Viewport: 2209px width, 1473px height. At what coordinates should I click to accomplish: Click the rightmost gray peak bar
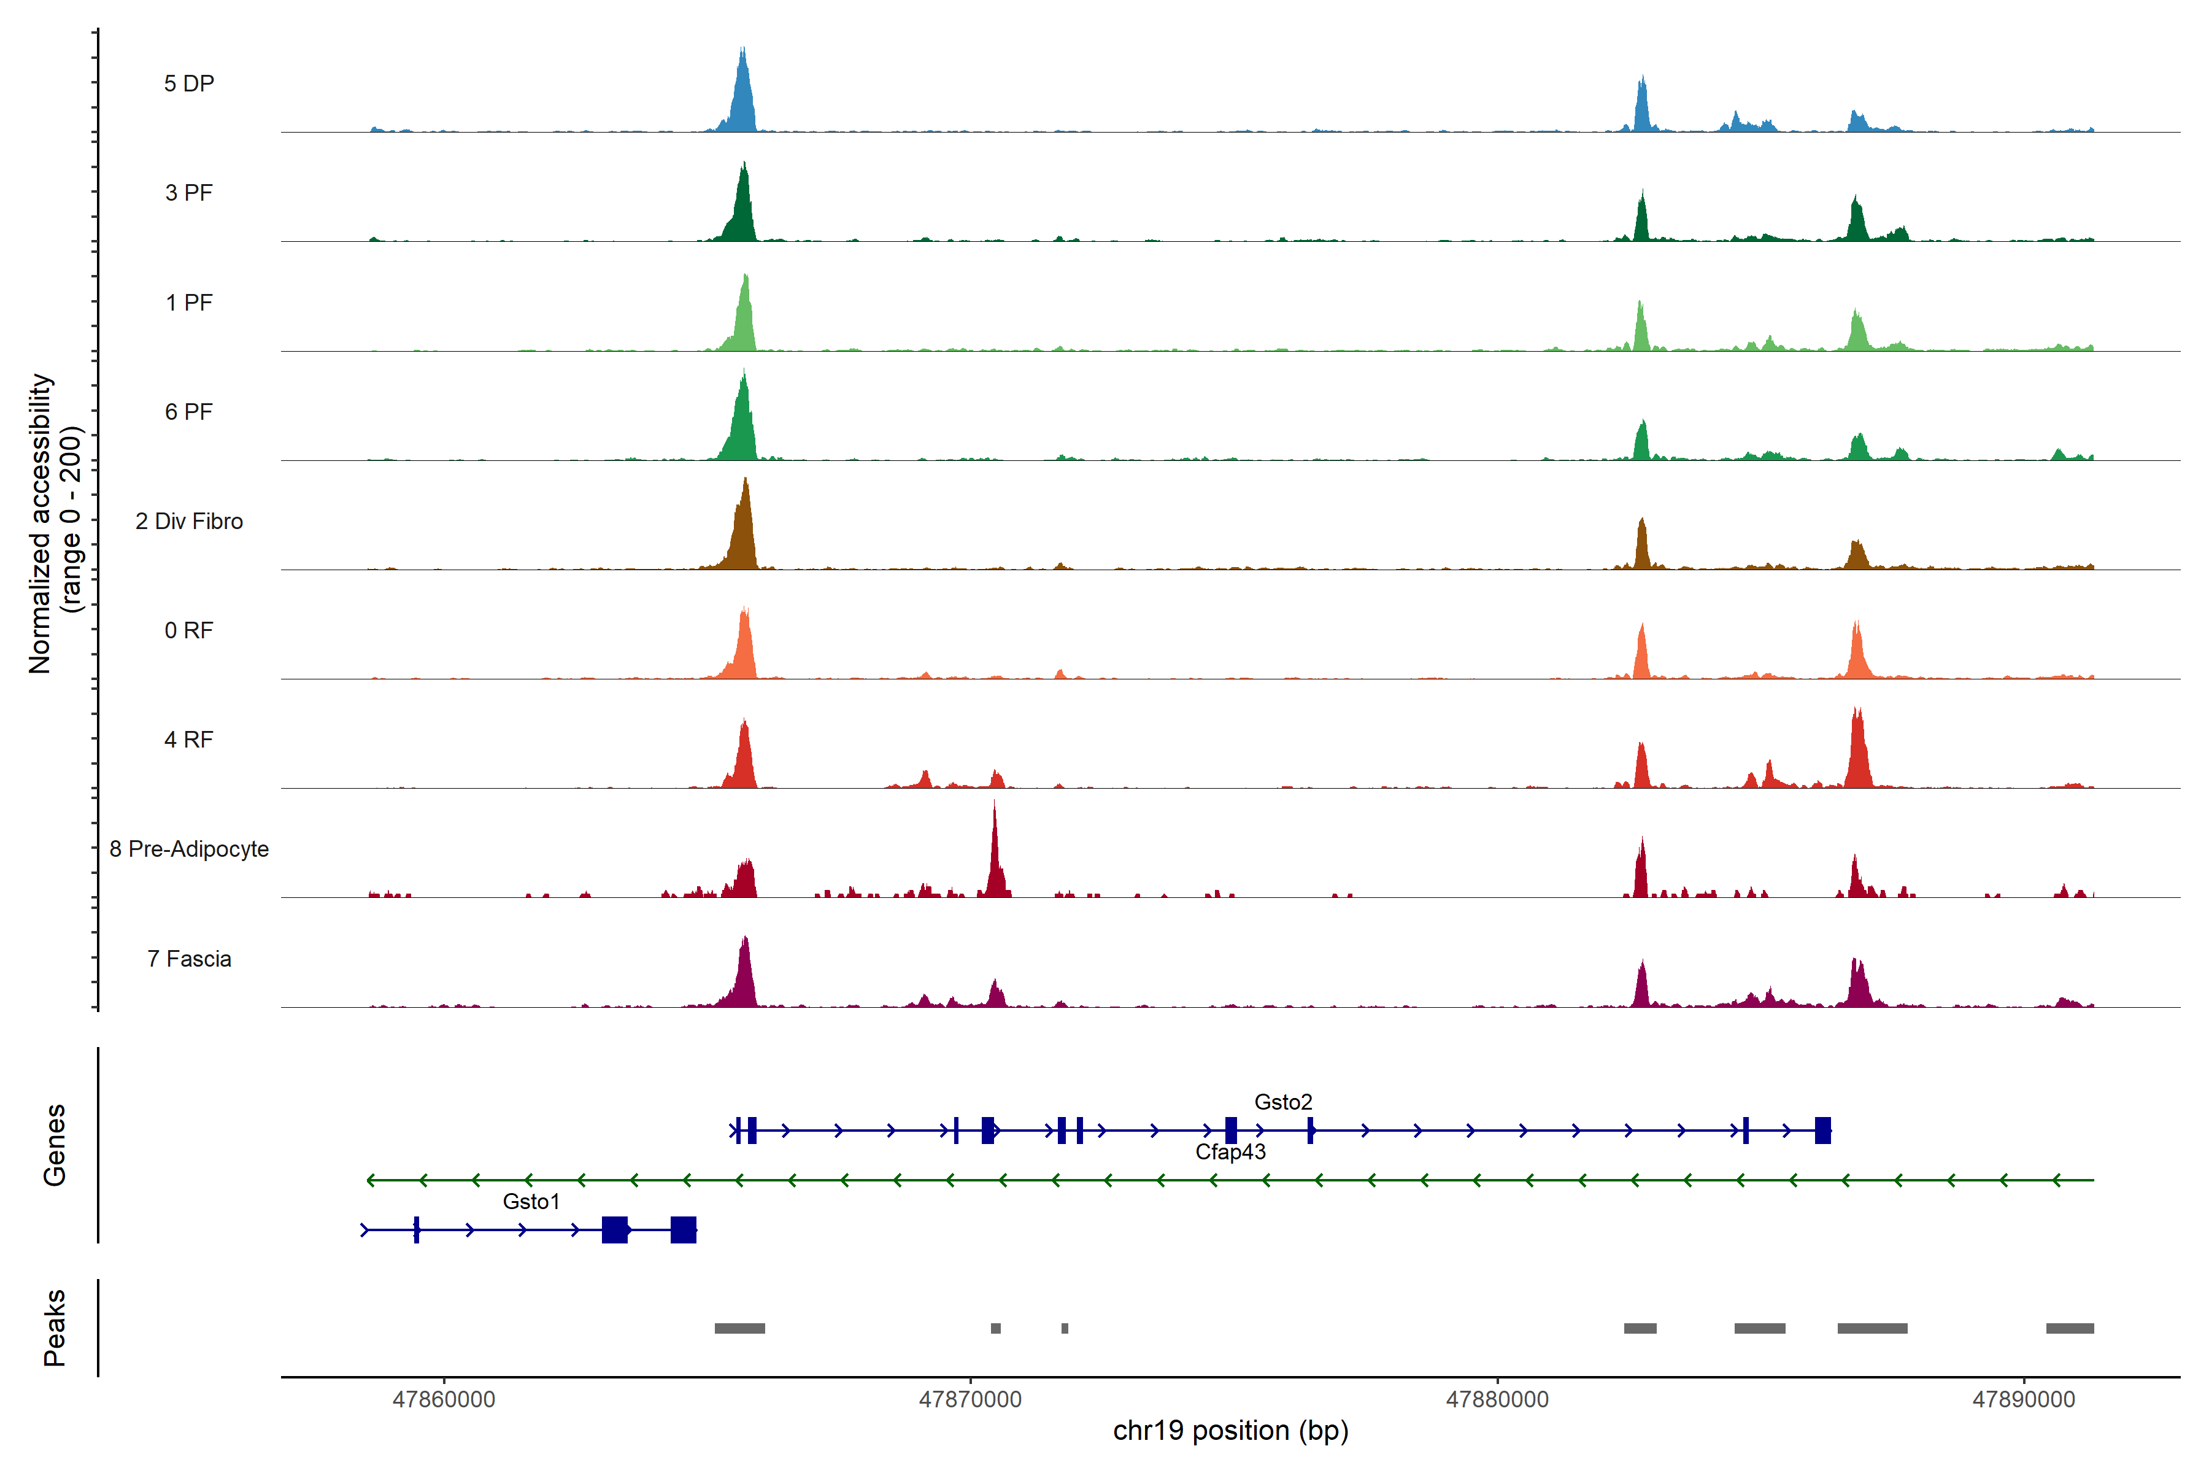click(x=2069, y=1328)
